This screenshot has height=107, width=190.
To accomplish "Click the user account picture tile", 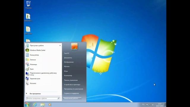I will click(x=74, y=46).
